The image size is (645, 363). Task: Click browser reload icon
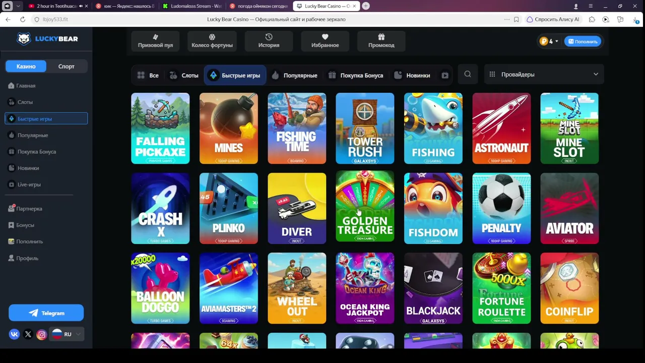[x=23, y=19]
